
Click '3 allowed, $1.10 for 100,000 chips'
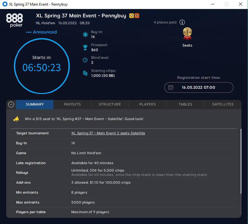pyautogui.click(x=101, y=182)
